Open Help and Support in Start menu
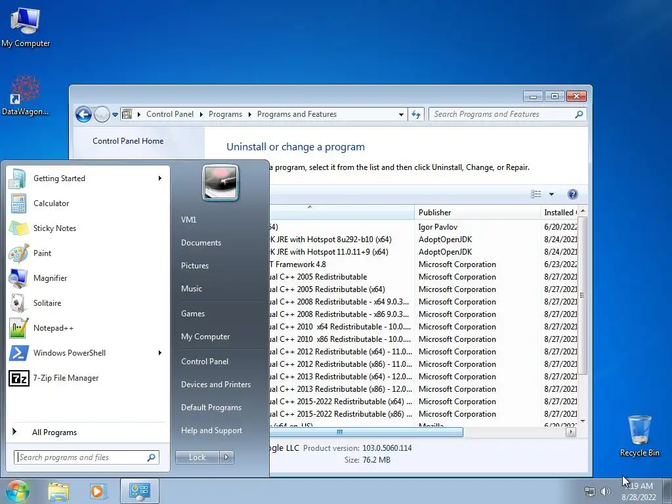Screen dimensions: 672x504 (x=211, y=430)
